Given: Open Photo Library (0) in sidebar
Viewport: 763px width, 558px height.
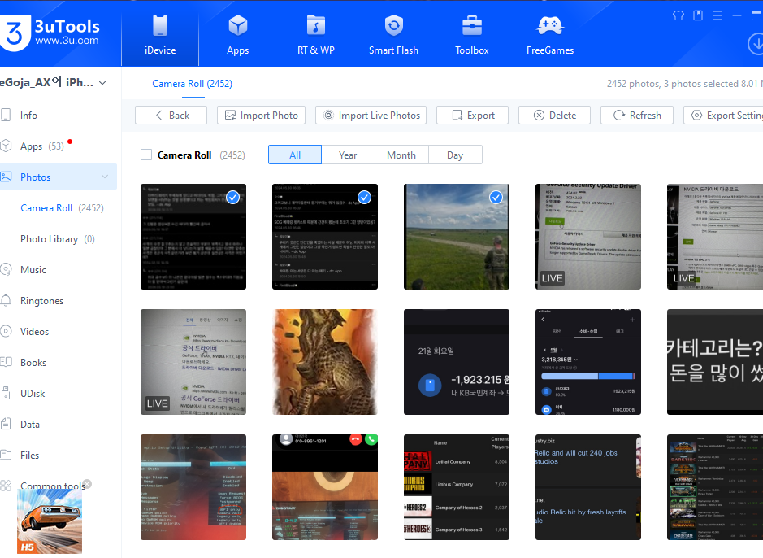Looking at the screenshot, I should tap(58, 239).
